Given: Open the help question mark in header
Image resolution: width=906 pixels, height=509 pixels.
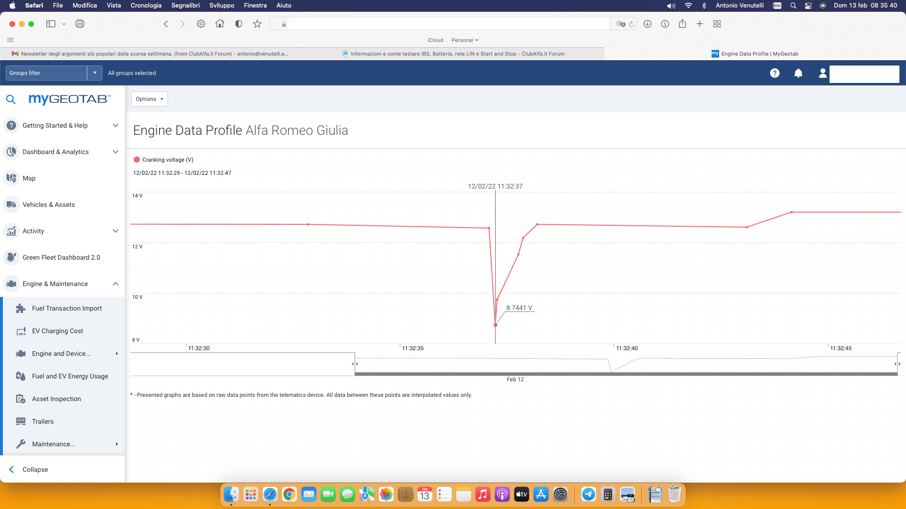Looking at the screenshot, I should pos(775,73).
